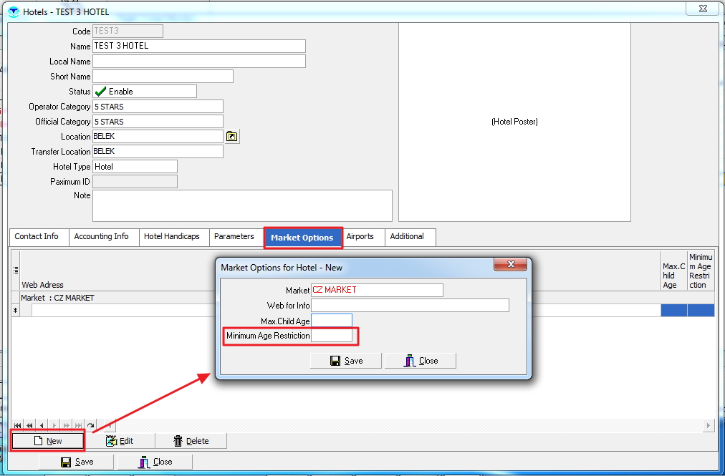
Task: Click the Hotel Poster image area
Action: click(514, 122)
